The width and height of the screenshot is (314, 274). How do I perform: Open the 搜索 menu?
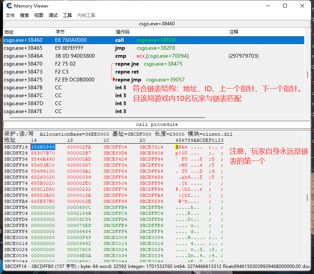(24, 15)
